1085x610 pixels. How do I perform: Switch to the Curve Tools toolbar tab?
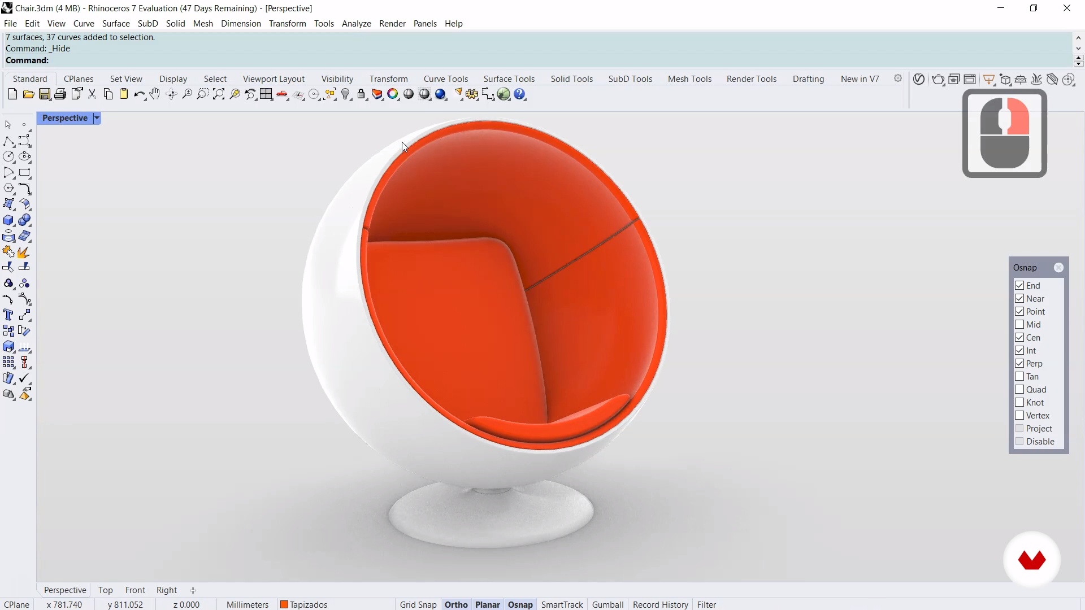446,79
